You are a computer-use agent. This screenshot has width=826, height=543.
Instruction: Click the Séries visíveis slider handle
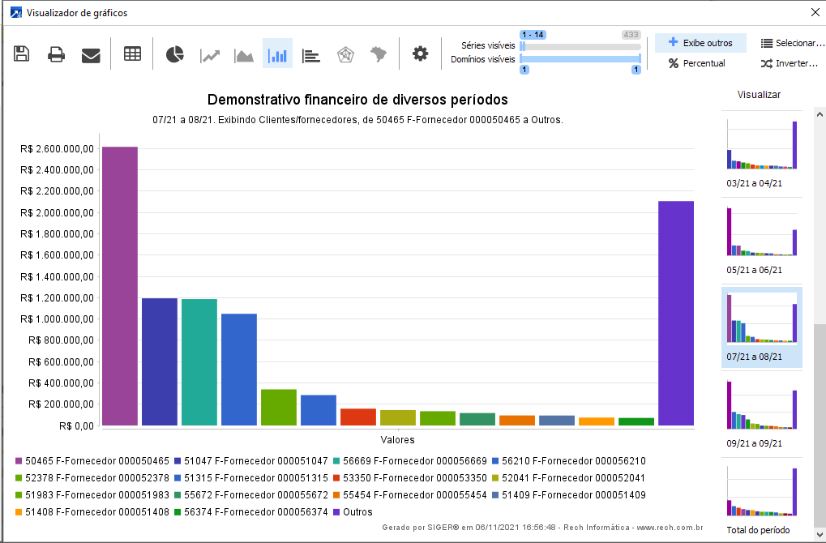[x=523, y=46]
